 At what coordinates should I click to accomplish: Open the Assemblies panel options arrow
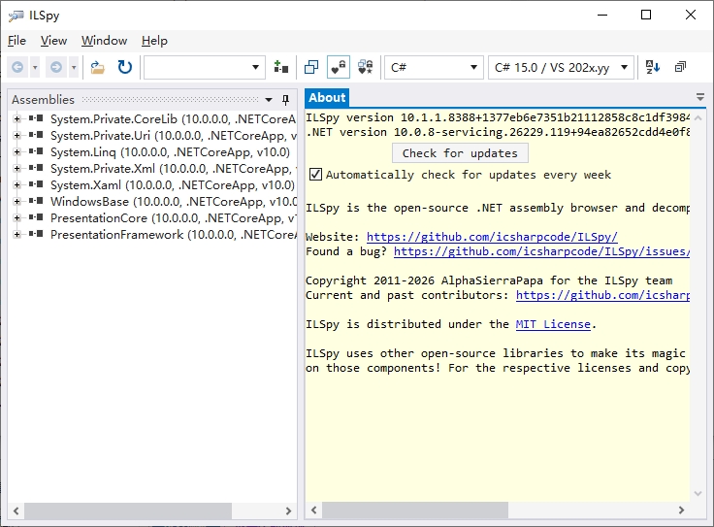pyautogui.click(x=269, y=100)
